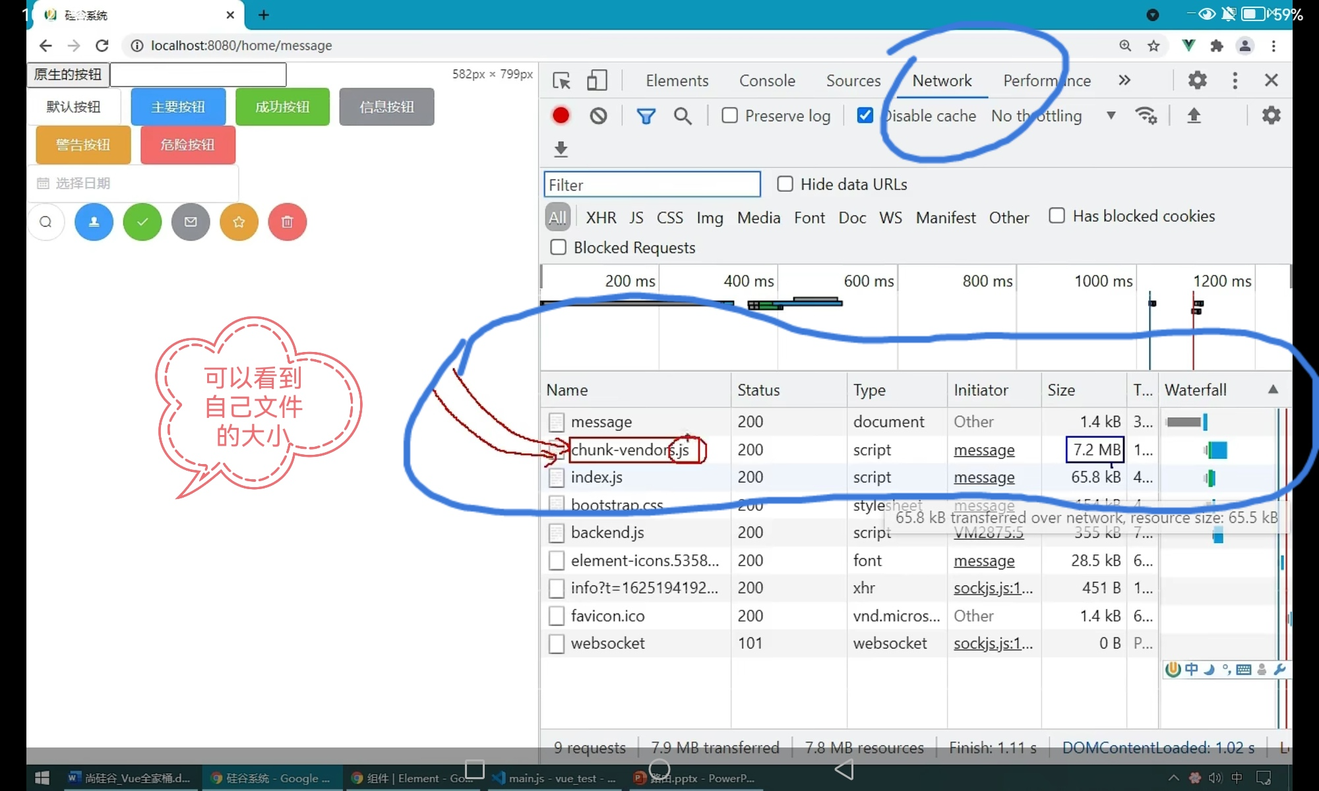Clear the network log
The height and width of the screenshot is (791, 1319).
pyautogui.click(x=598, y=116)
